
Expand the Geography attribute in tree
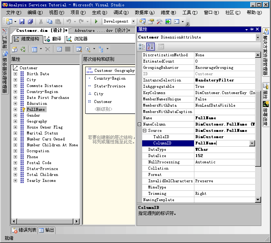click(16, 121)
